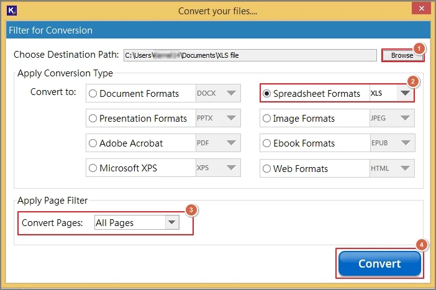This screenshot has width=436, height=290.
Task: Expand the DOCX document format dropdown
Action: click(x=232, y=94)
